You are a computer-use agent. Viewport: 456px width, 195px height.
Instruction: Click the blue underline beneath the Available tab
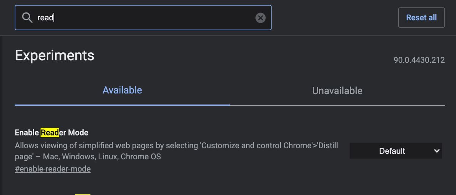pyautogui.click(x=122, y=105)
